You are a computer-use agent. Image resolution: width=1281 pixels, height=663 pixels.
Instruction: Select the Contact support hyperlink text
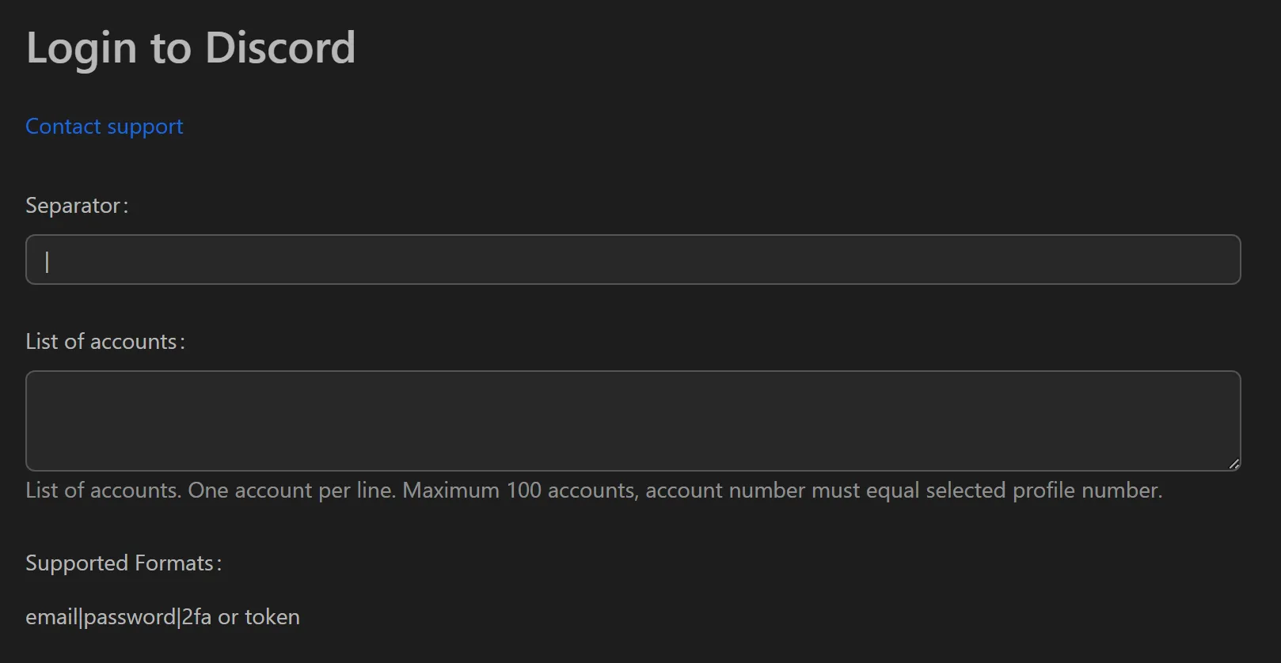[104, 126]
